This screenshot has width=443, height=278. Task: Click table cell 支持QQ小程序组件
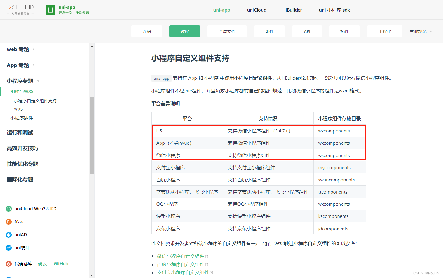click(x=268, y=204)
